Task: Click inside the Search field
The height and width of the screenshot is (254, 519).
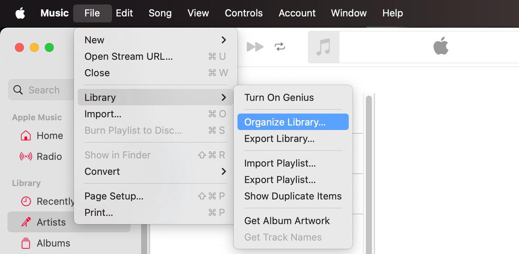Action: click(x=45, y=90)
